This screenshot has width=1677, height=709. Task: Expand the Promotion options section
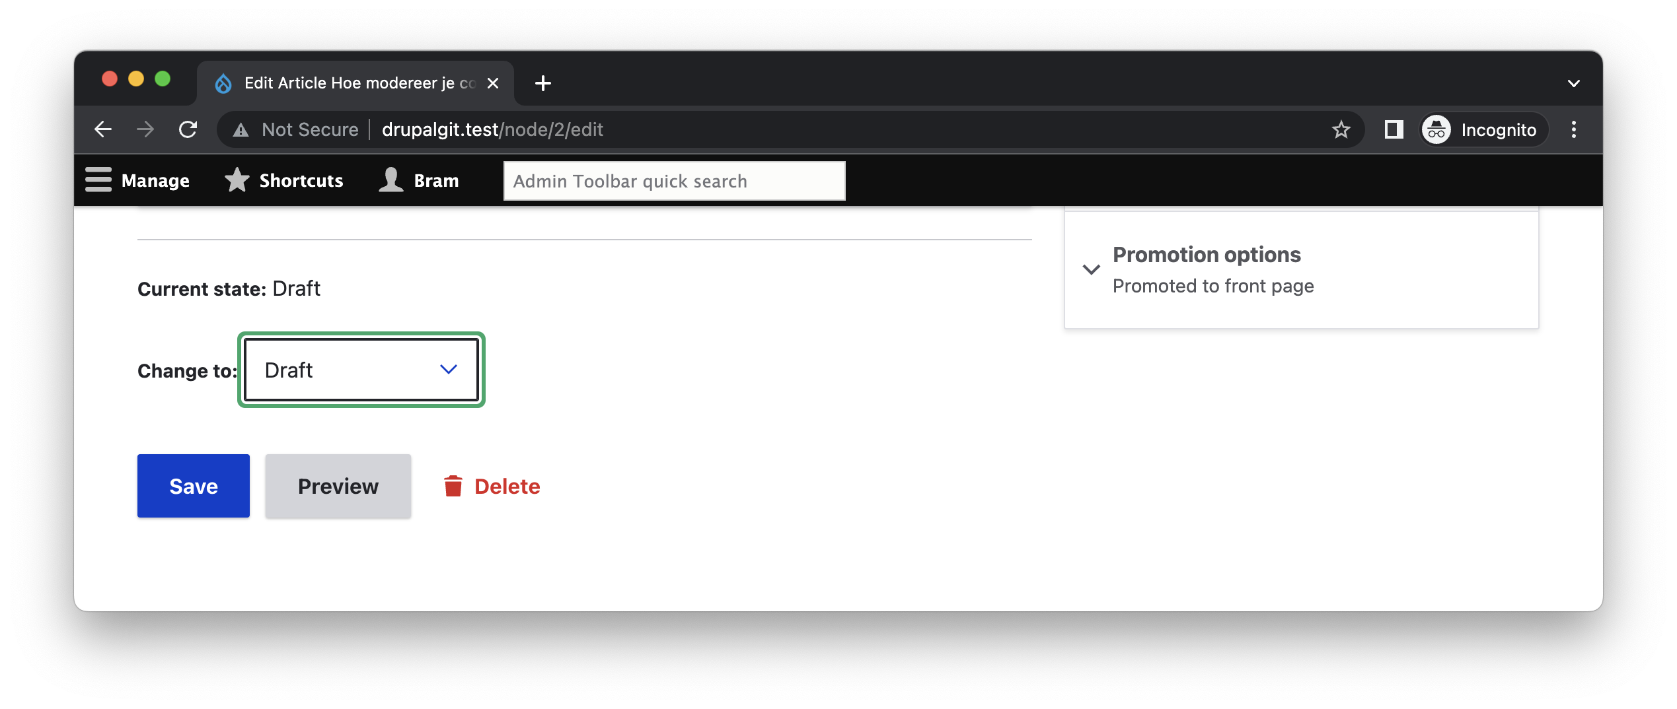click(1207, 255)
